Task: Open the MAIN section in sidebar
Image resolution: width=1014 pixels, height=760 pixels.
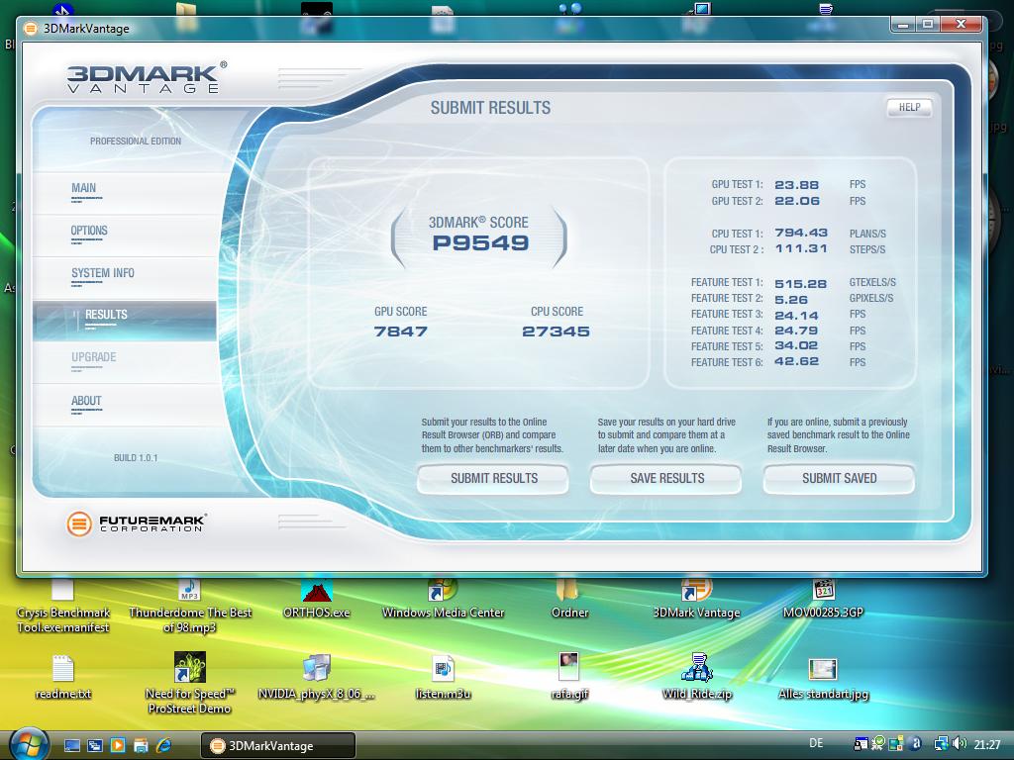Action: [83, 188]
